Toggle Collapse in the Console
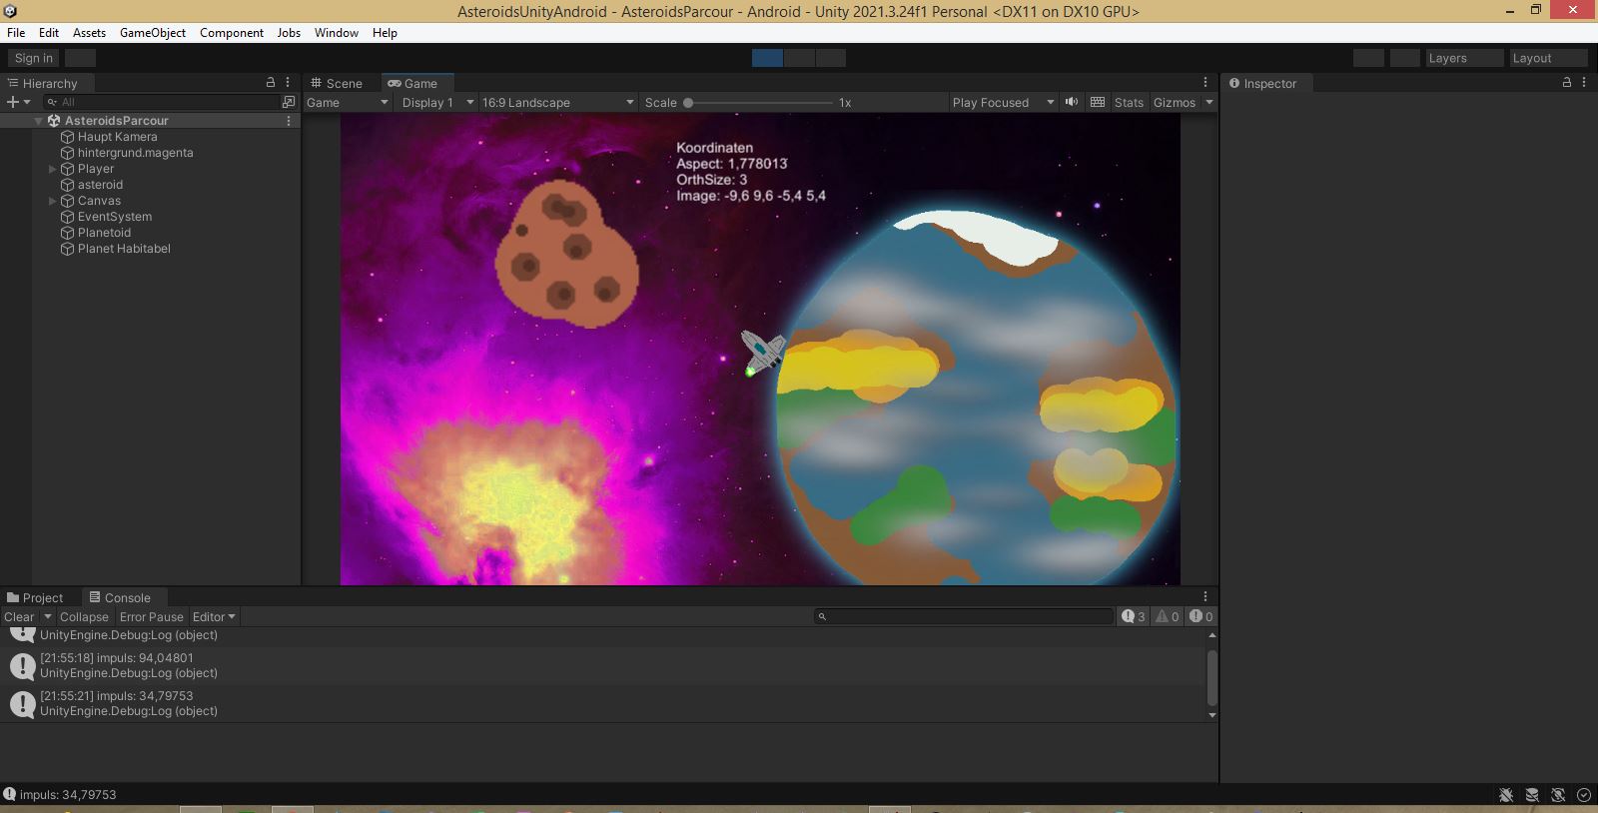Image resolution: width=1598 pixels, height=813 pixels. coord(84,617)
